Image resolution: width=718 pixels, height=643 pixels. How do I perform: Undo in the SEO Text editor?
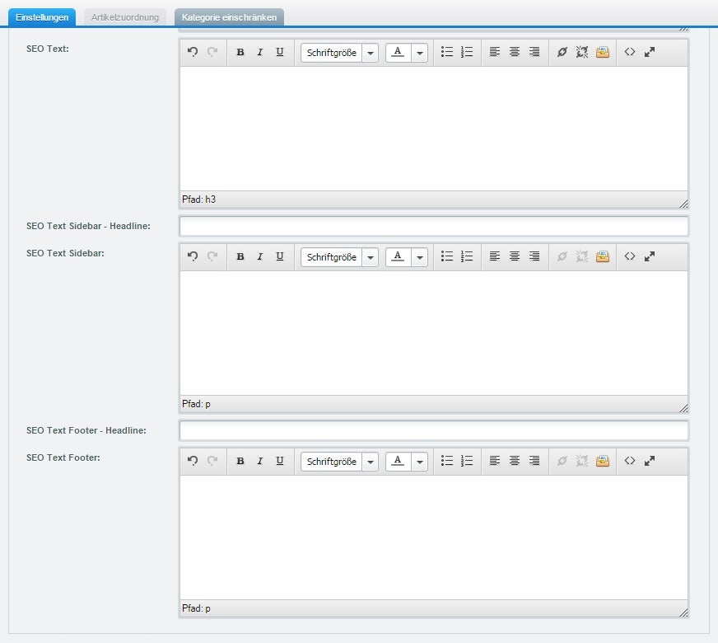coord(193,52)
